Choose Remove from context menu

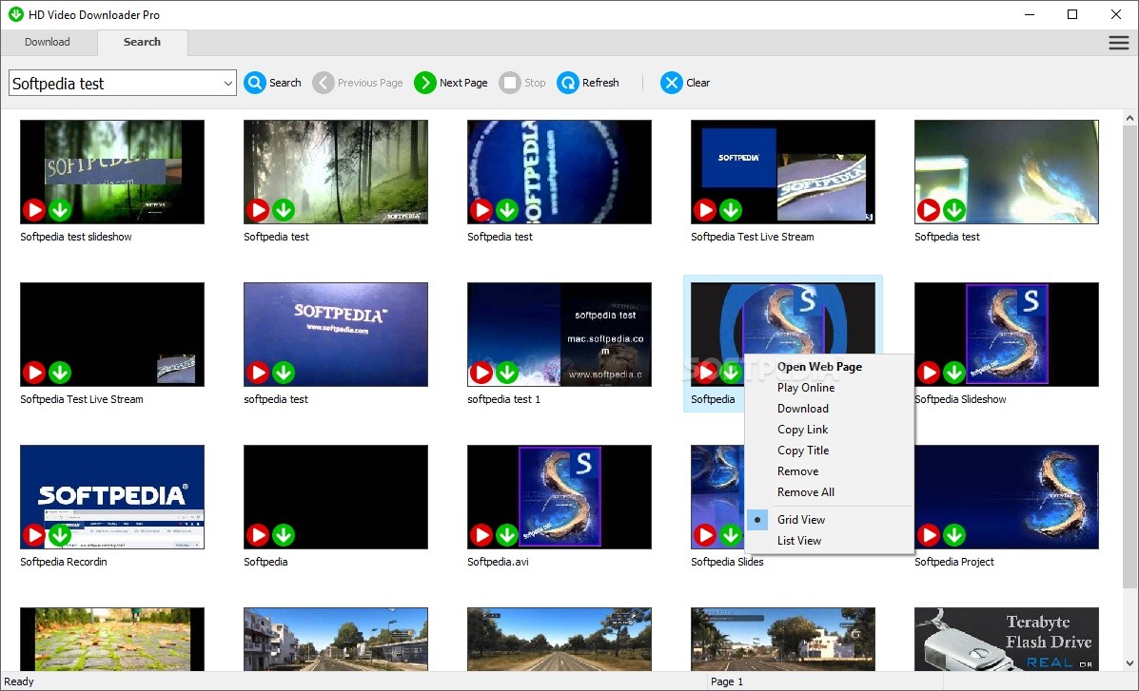click(797, 471)
